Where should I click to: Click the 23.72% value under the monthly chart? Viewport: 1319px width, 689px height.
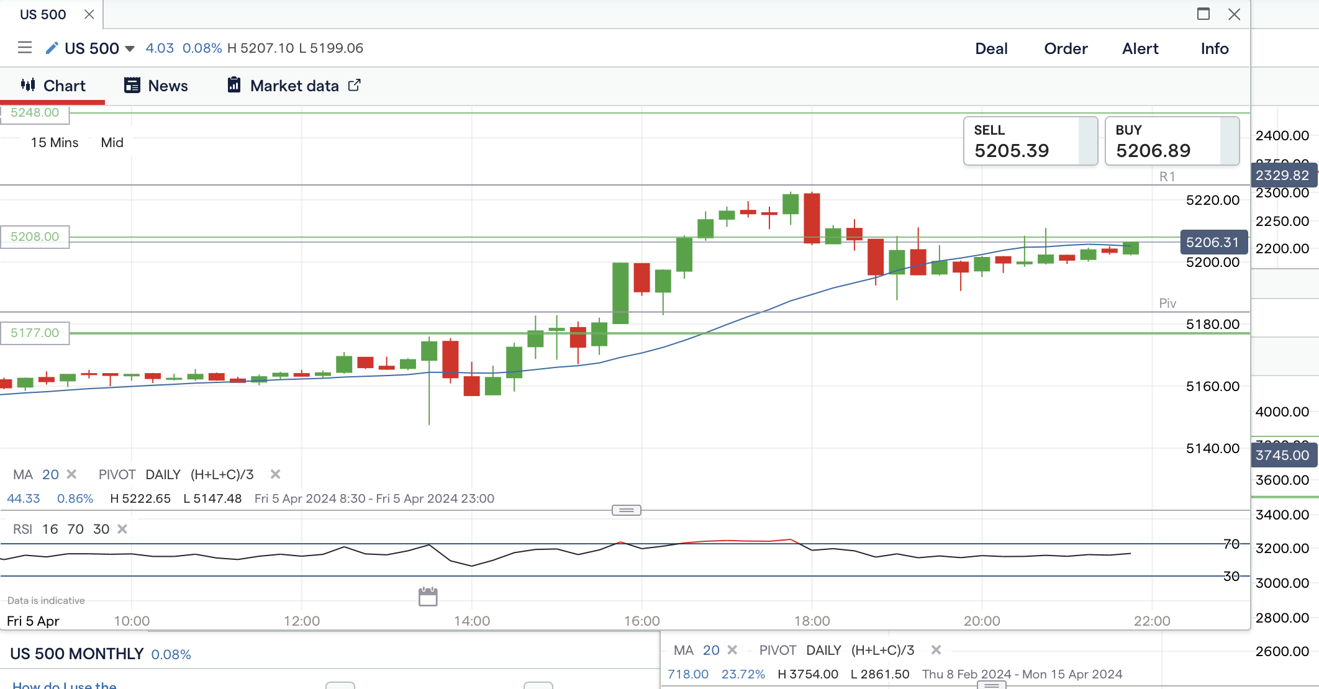point(743,675)
